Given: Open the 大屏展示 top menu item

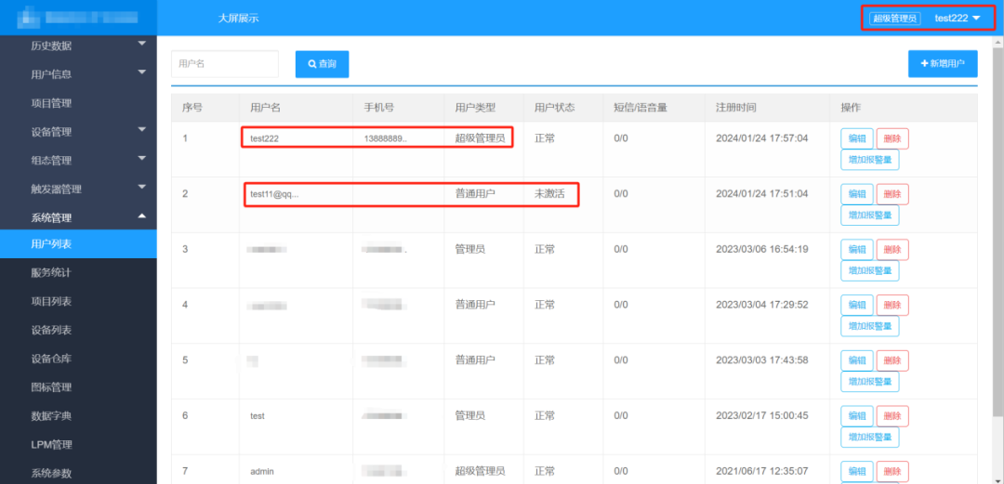Looking at the screenshot, I should [238, 18].
